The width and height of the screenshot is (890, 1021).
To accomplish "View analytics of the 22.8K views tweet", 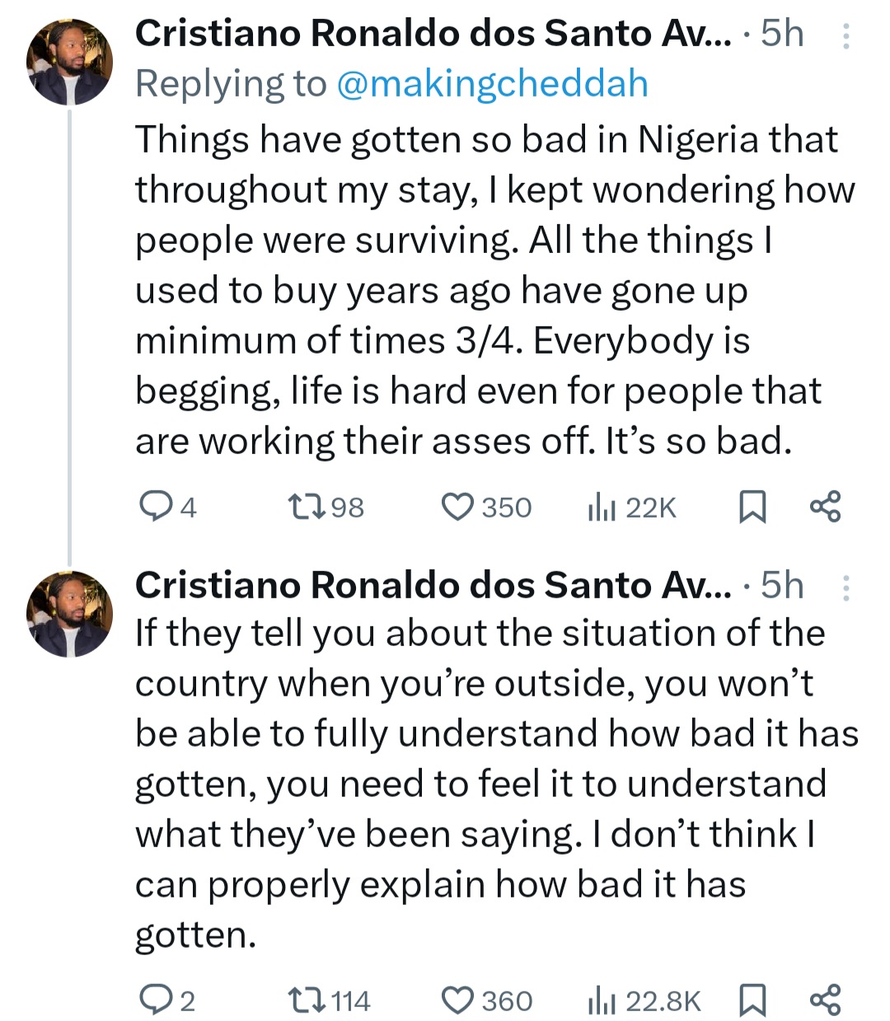I will click(602, 1002).
